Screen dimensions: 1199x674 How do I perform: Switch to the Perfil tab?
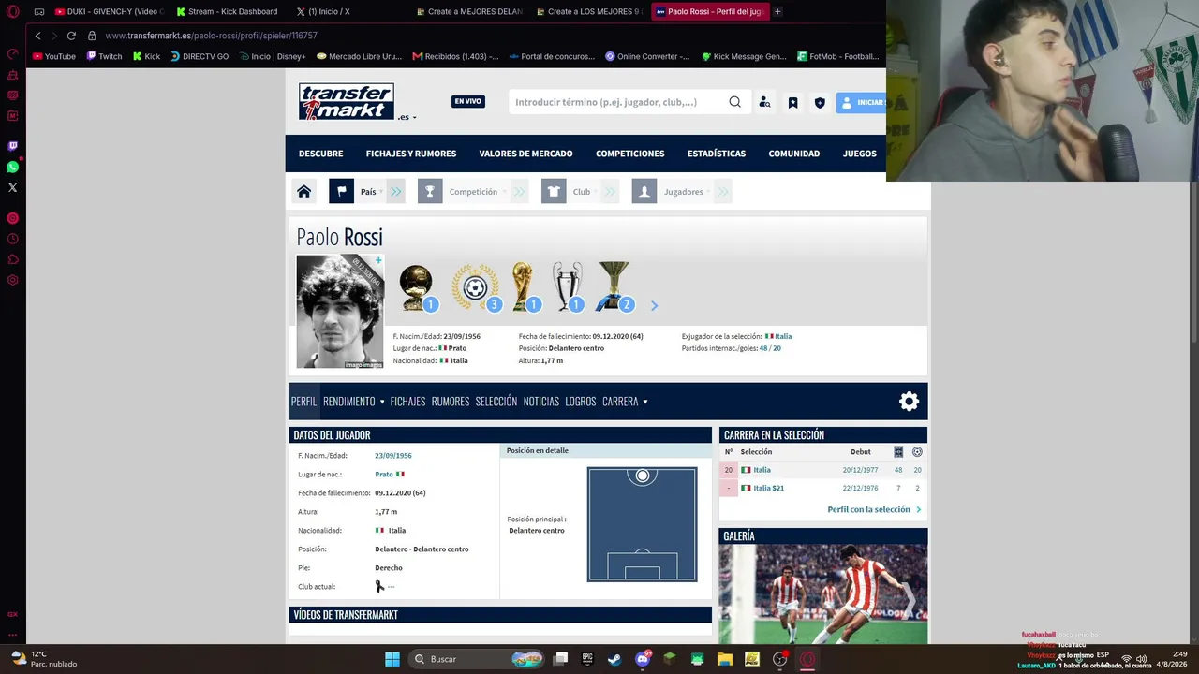tap(303, 402)
